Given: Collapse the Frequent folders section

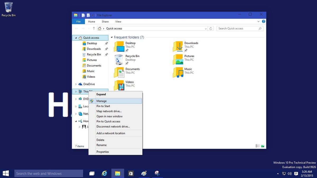Looking at the screenshot, I should click(x=112, y=37).
